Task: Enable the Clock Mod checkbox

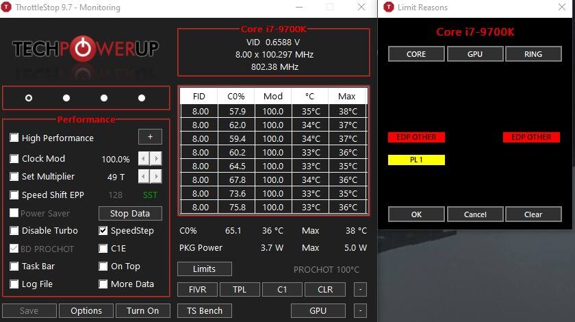Action: click(14, 159)
